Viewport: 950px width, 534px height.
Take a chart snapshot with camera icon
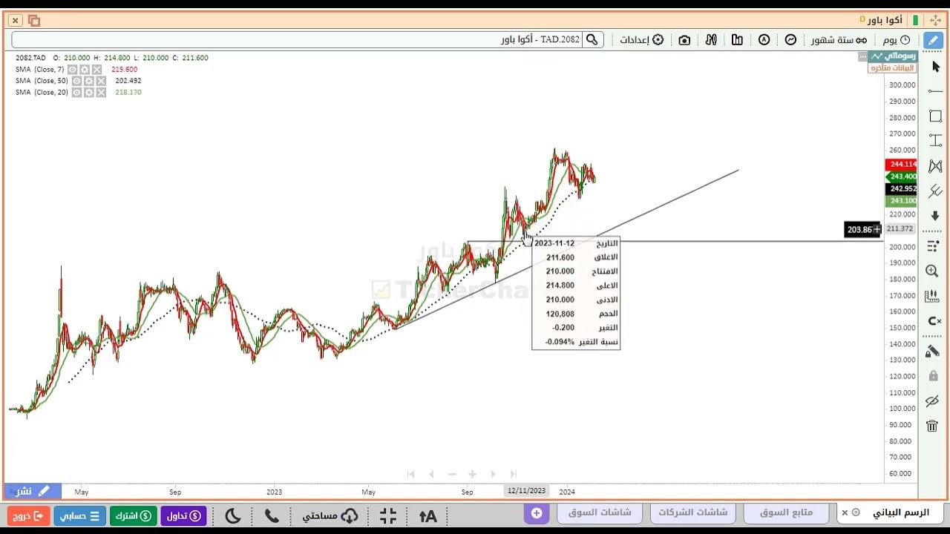684,40
